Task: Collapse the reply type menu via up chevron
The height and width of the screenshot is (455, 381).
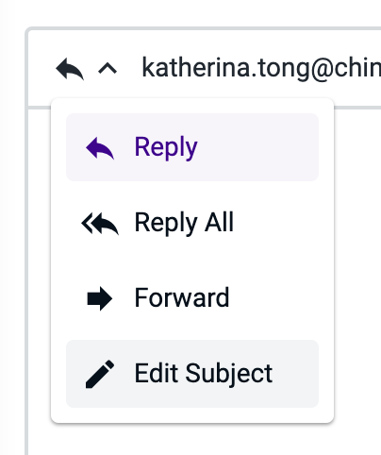Action: 108,68
